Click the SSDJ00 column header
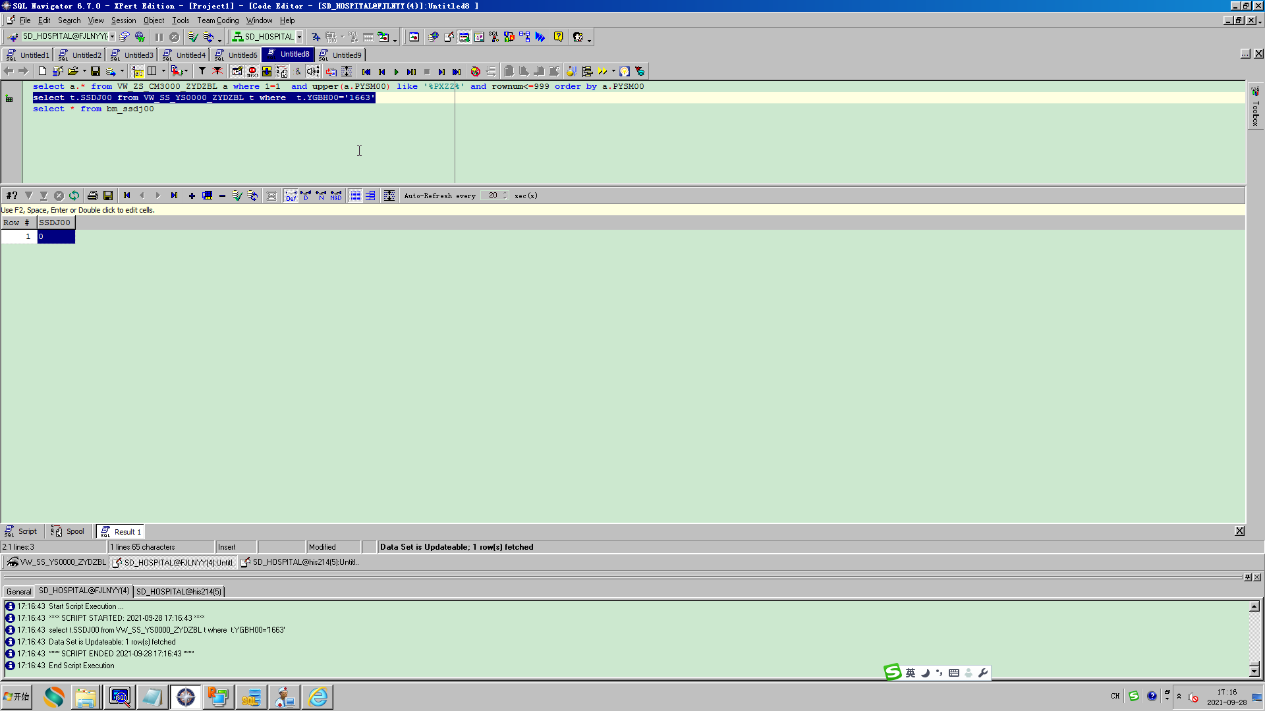The height and width of the screenshot is (711, 1265). pos(55,223)
